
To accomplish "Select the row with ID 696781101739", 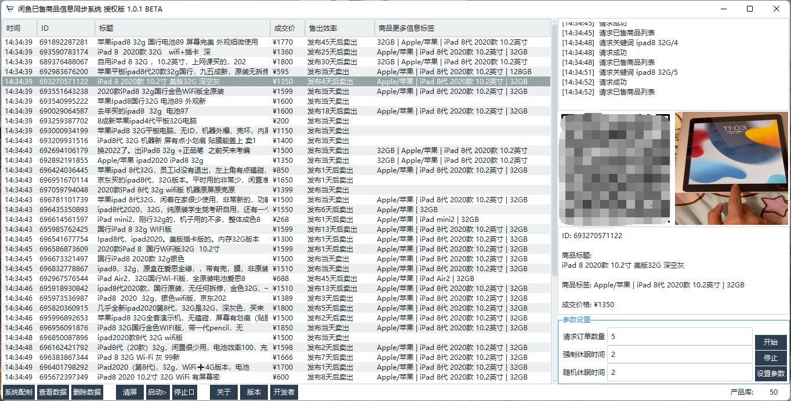I will tap(276, 199).
